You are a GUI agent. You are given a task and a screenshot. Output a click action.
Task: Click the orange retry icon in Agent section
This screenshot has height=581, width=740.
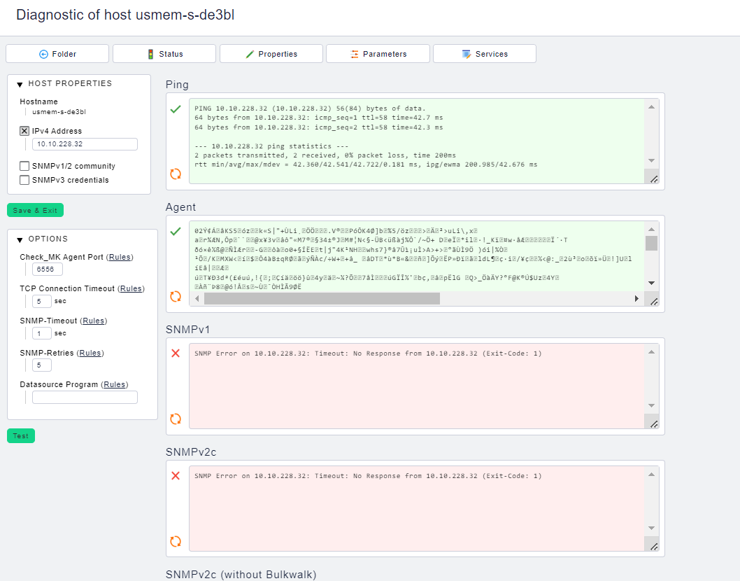[176, 297]
